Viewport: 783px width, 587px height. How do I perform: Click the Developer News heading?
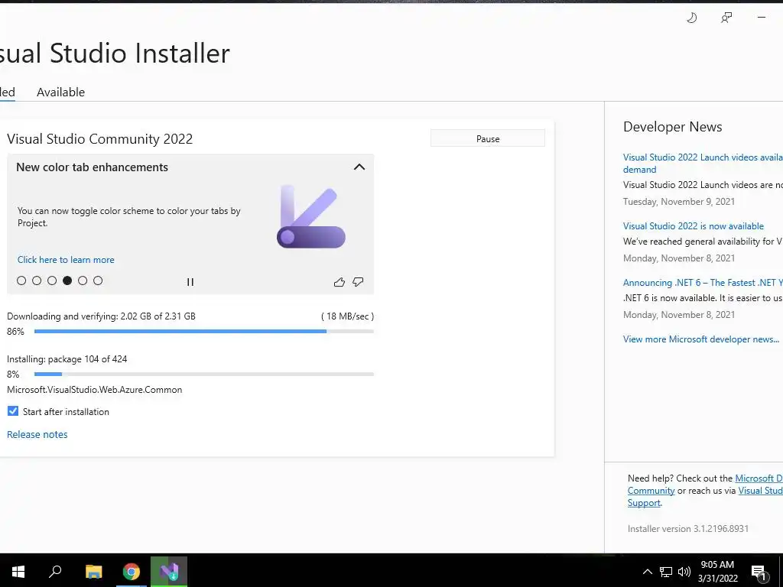673,127
